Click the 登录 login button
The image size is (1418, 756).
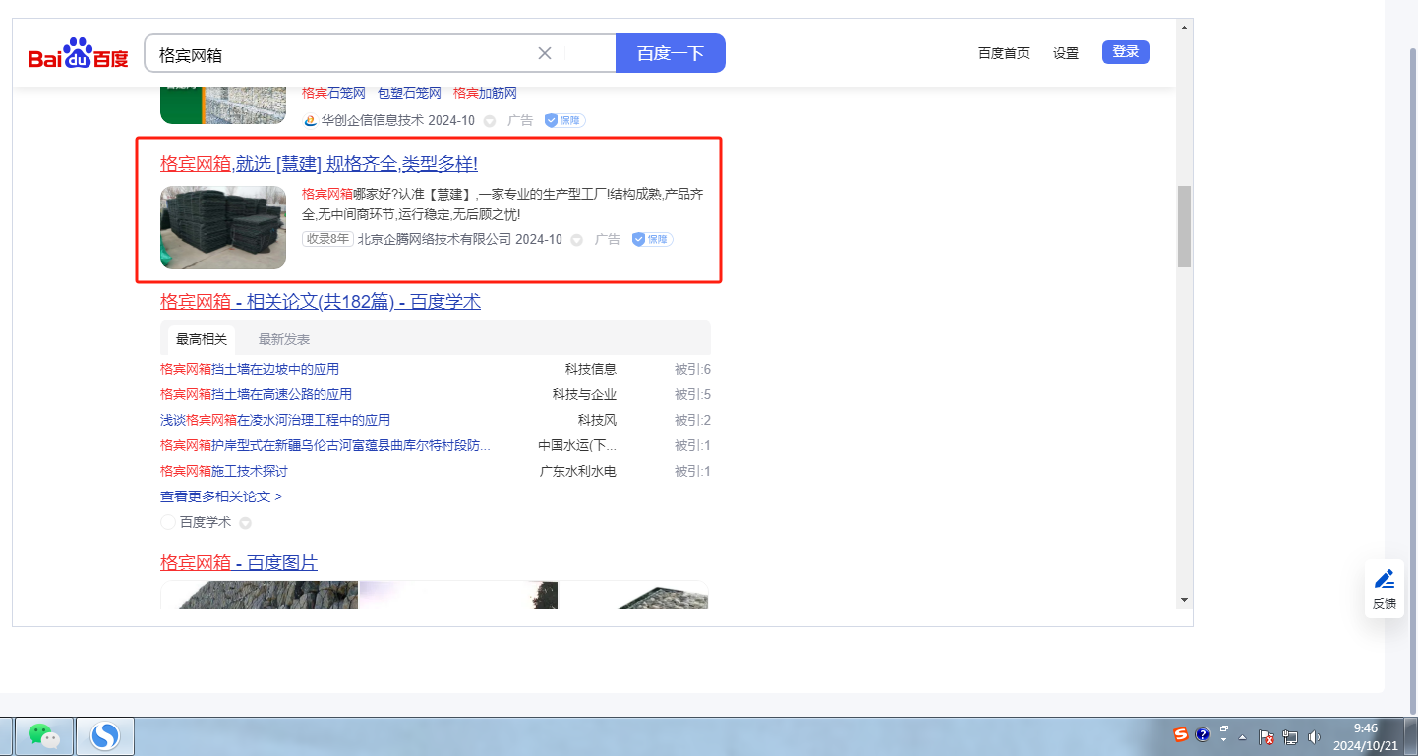coord(1125,52)
